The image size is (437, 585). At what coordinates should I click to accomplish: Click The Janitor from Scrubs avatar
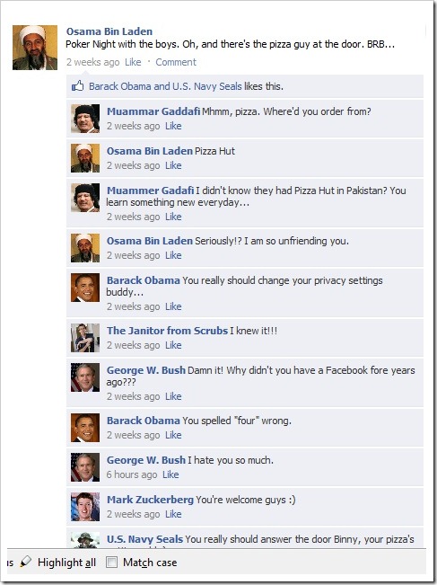click(x=85, y=338)
